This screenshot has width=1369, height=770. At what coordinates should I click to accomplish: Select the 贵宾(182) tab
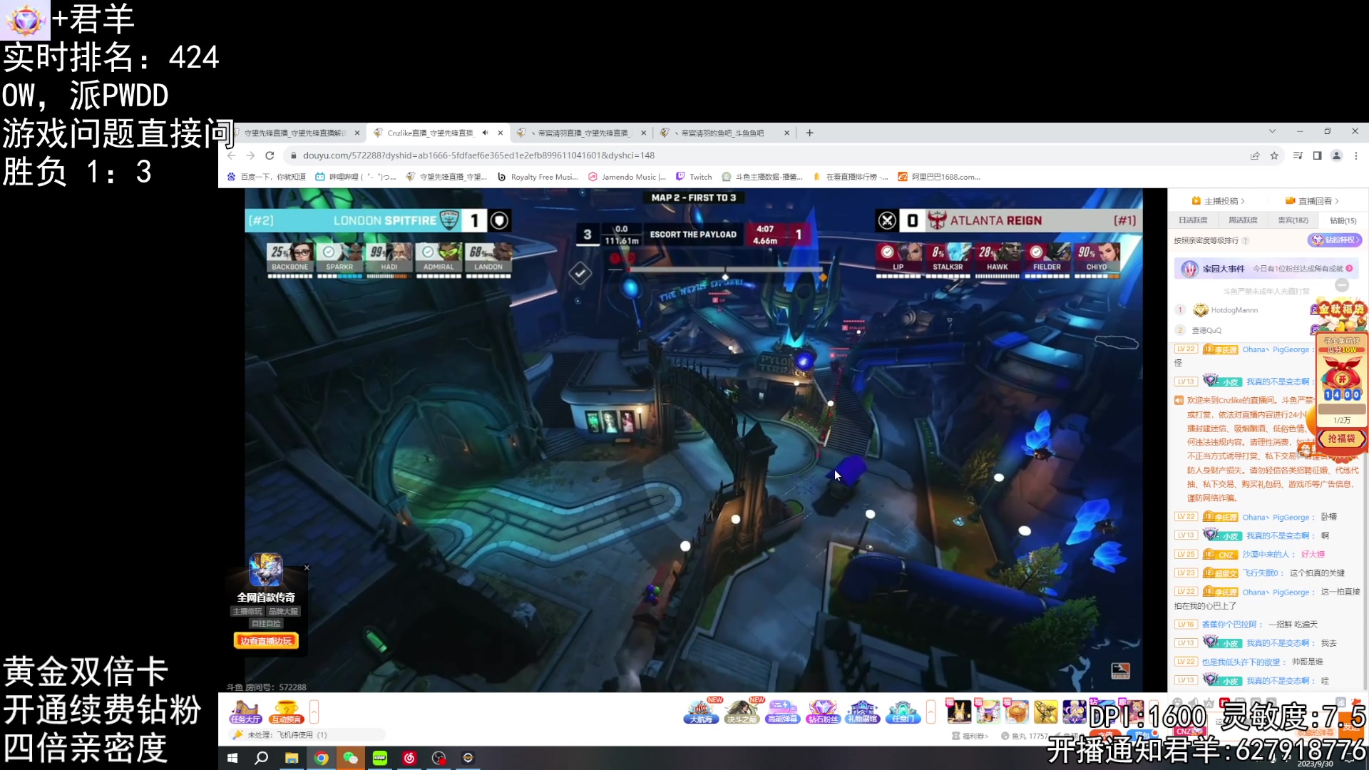[1293, 220]
